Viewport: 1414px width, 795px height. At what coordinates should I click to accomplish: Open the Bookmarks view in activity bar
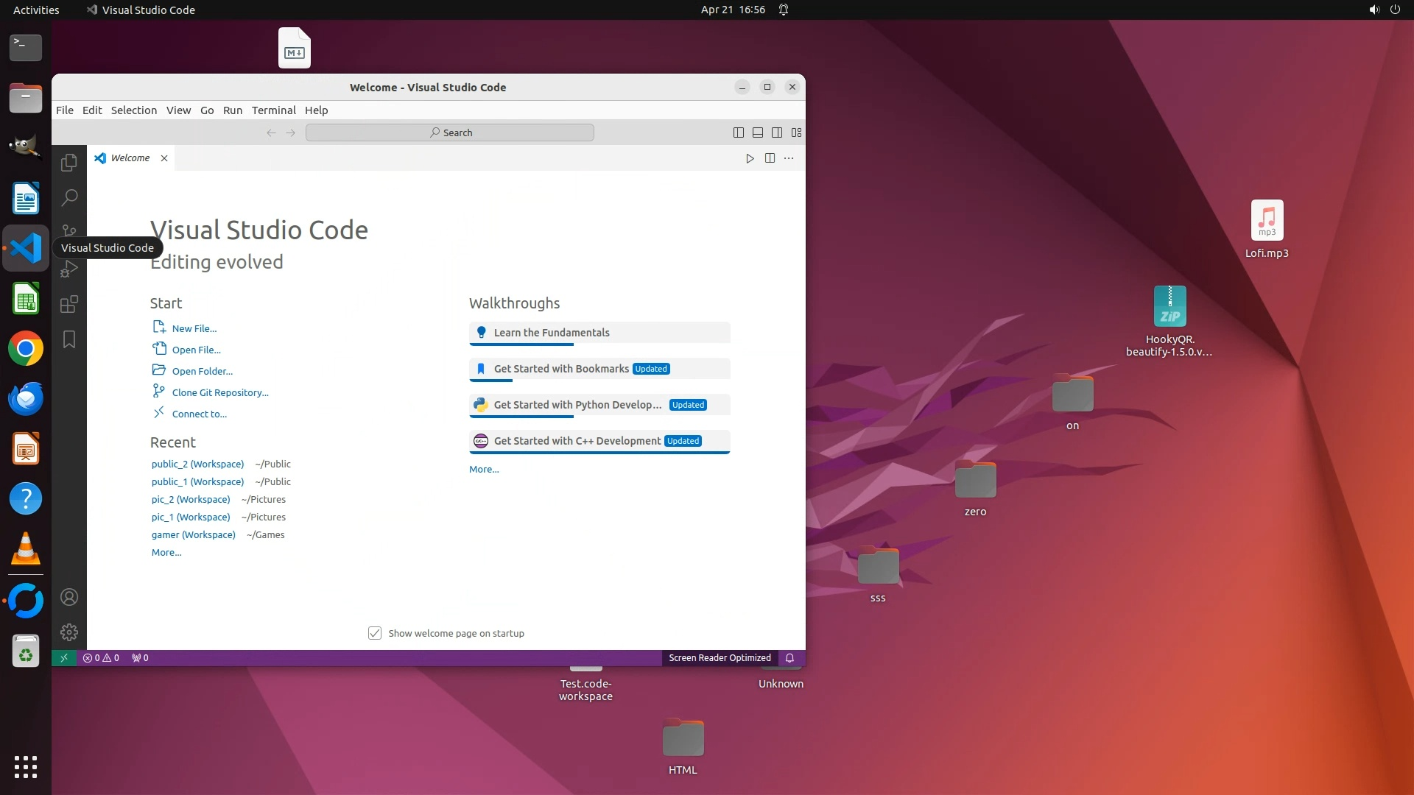[x=69, y=339]
